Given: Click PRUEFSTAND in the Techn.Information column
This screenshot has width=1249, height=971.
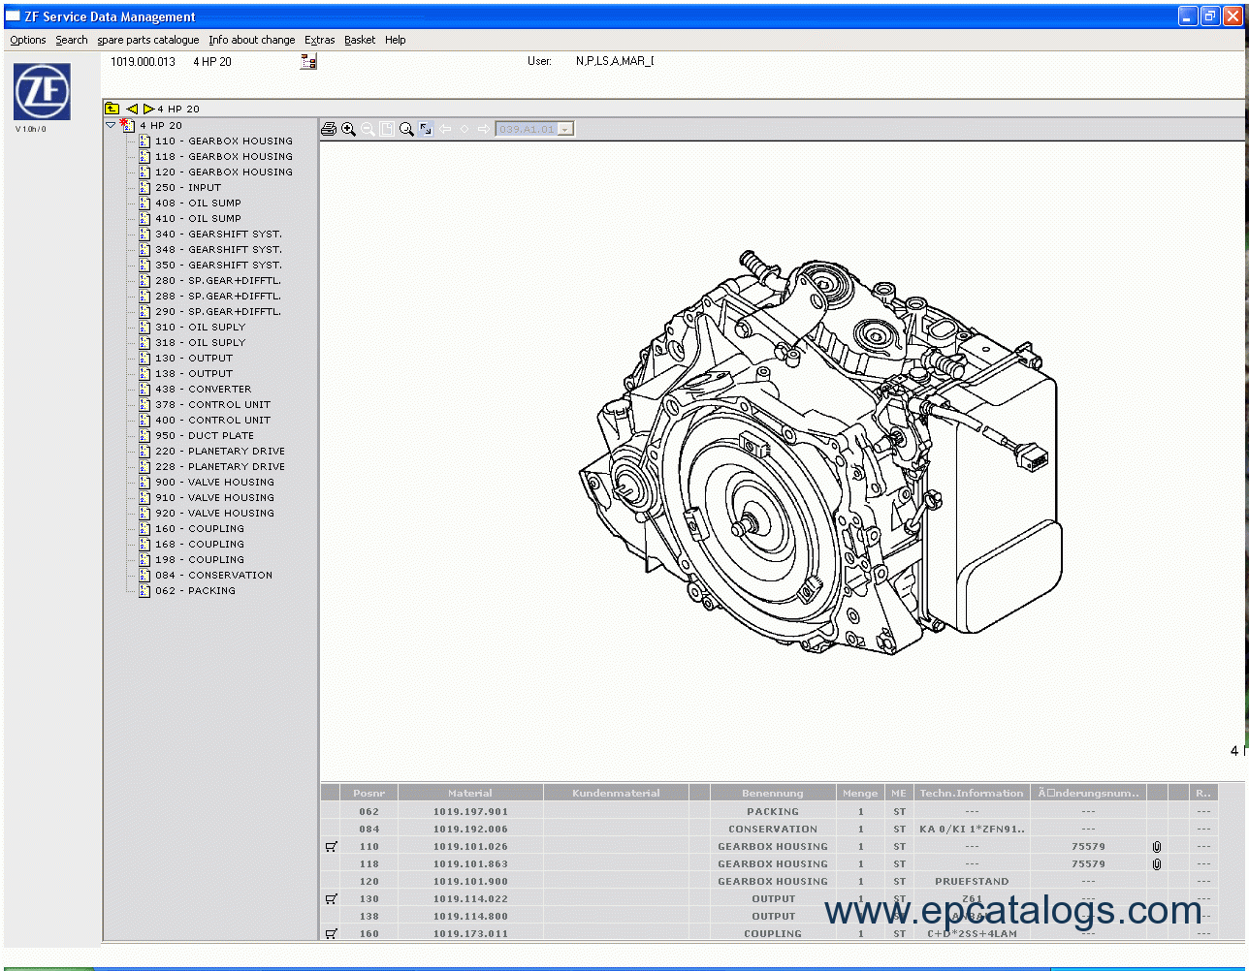Looking at the screenshot, I should 972,882.
